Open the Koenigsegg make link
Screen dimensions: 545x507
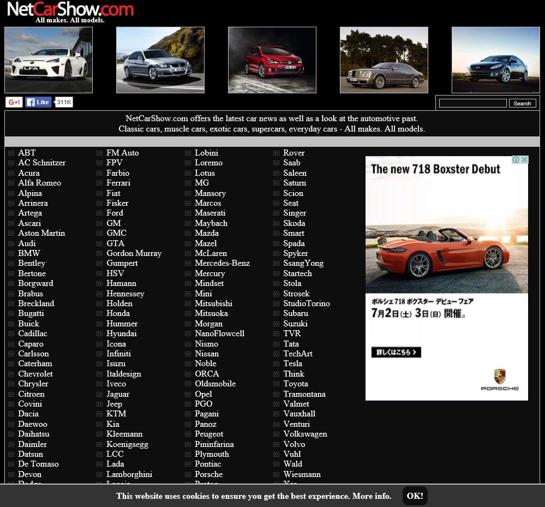tap(128, 444)
